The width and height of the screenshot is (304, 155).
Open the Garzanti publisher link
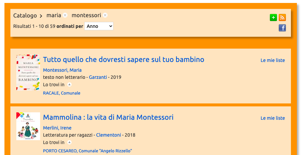click(98, 77)
